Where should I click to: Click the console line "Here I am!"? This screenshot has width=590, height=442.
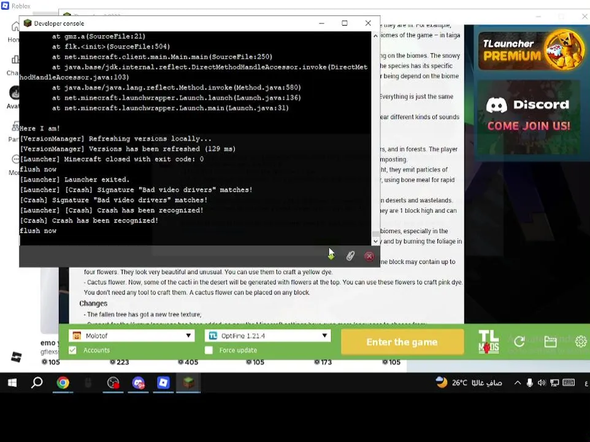[40, 128]
